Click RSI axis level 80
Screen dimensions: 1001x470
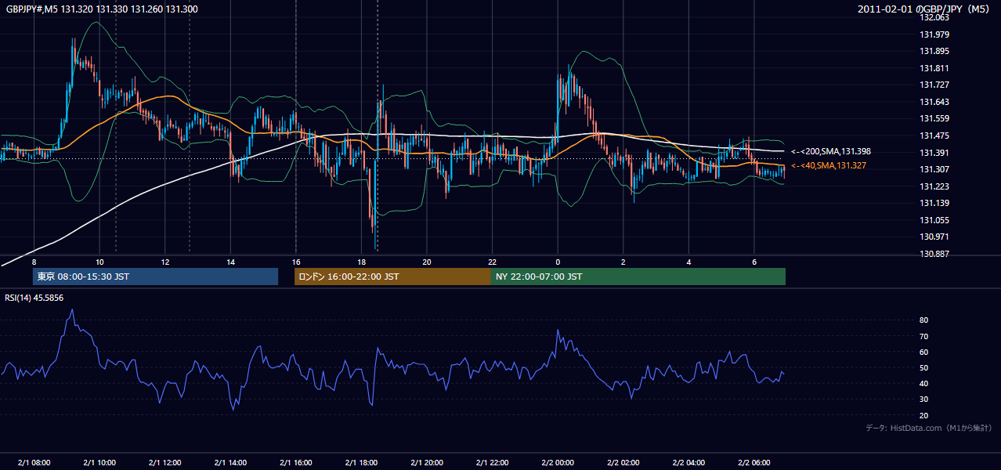click(924, 320)
